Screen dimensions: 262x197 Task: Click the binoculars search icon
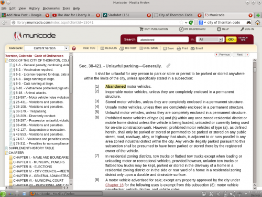point(248,23)
